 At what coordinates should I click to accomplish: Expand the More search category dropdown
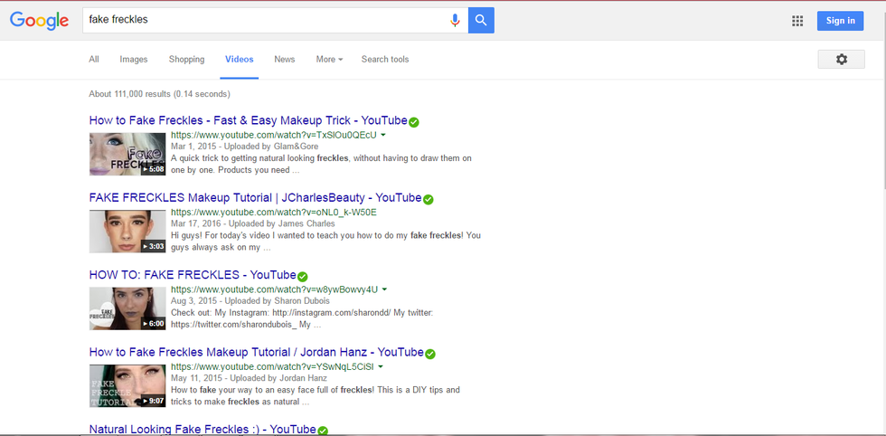coord(329,60)
